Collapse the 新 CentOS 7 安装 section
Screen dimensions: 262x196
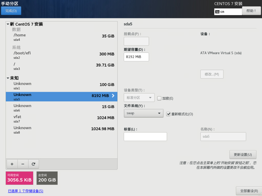pos(8,24)
